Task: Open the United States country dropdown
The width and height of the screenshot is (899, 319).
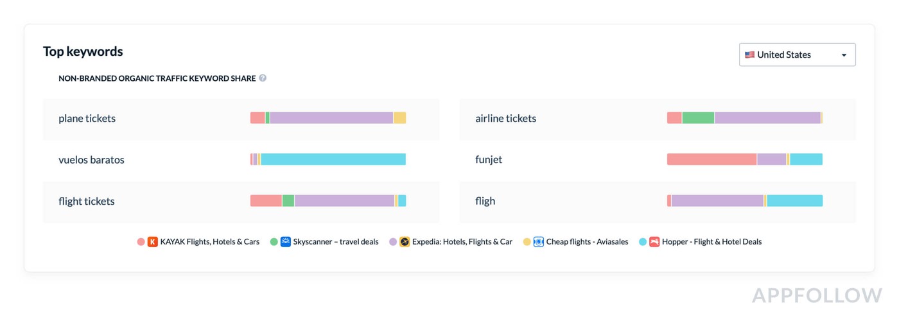Action: (797, 55)
